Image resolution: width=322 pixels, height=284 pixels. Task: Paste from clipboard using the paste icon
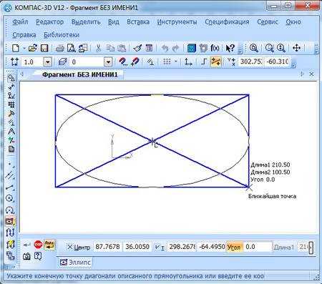coord(122,48)
